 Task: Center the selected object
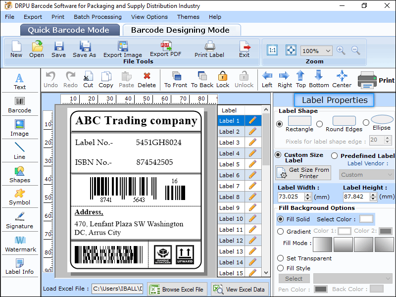click(342, 80)
